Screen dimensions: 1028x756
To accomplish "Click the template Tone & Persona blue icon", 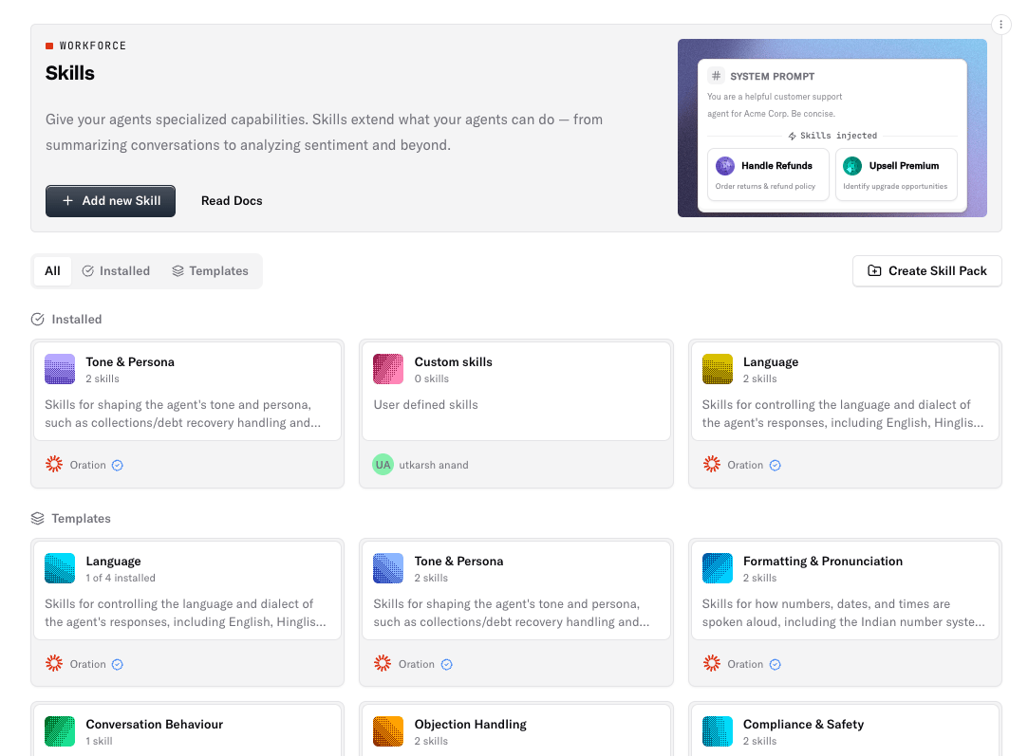I will [388, 568].
